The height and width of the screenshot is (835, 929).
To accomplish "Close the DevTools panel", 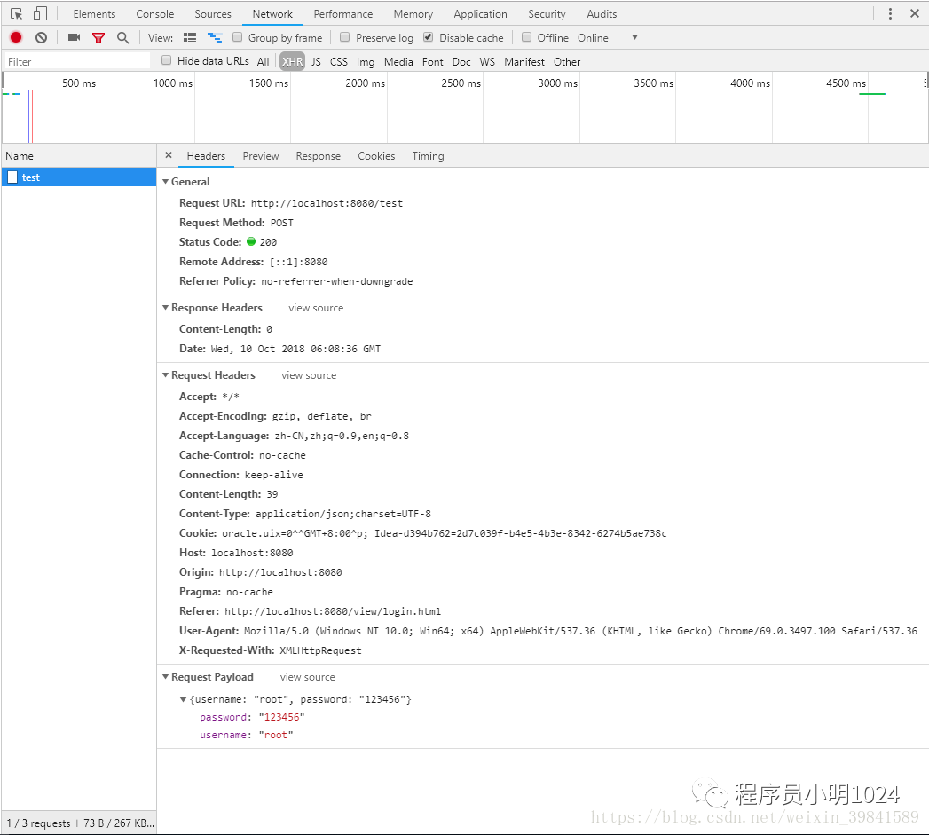I will tap(914, 13).
